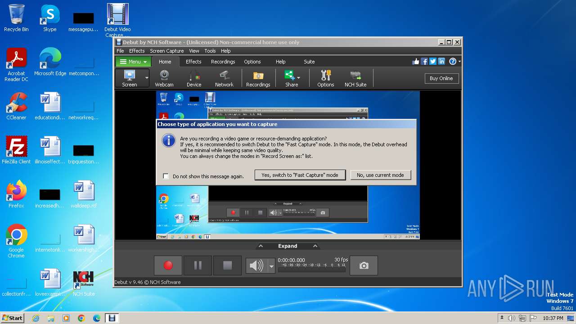Open Acrobat Reader DC desktop icon

(16, 65)
